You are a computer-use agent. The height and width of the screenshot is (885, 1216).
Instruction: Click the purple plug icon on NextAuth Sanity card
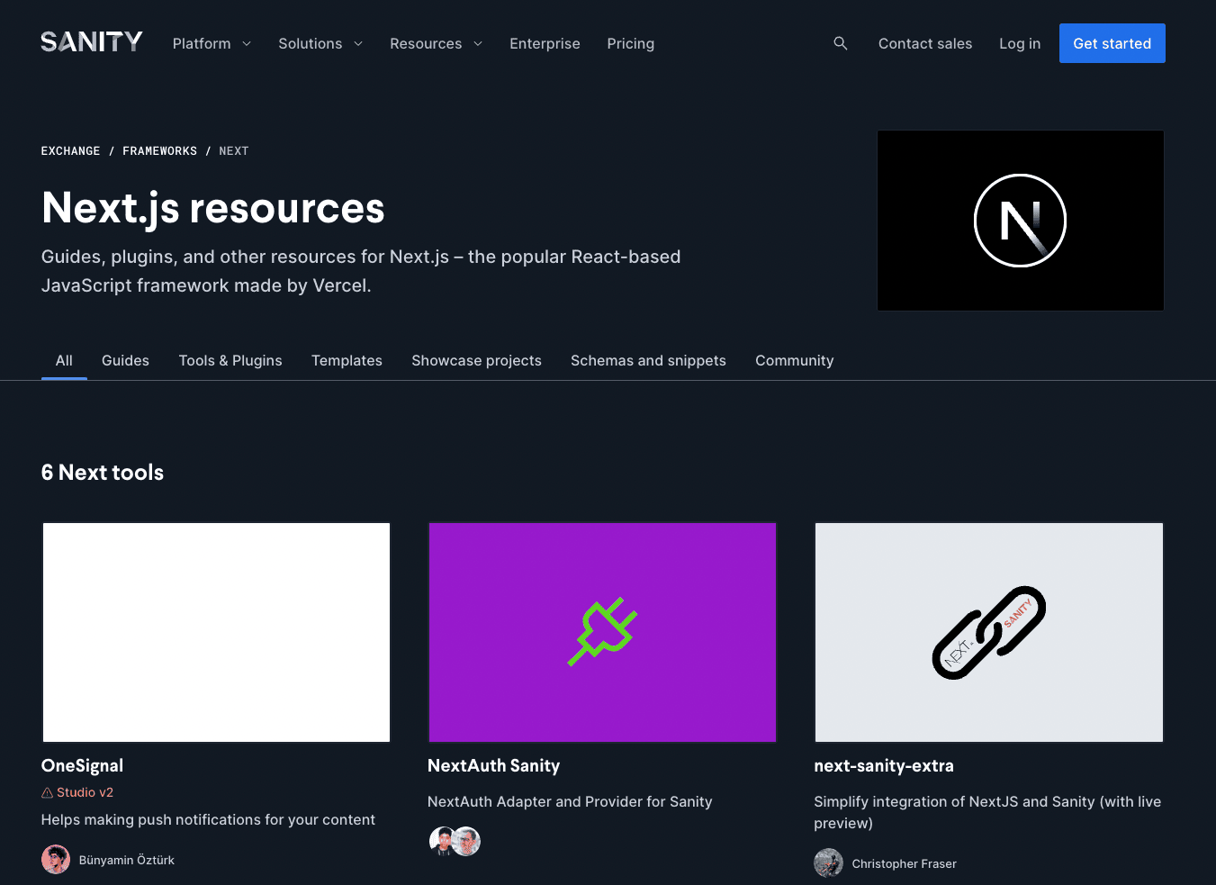(602, 632)
